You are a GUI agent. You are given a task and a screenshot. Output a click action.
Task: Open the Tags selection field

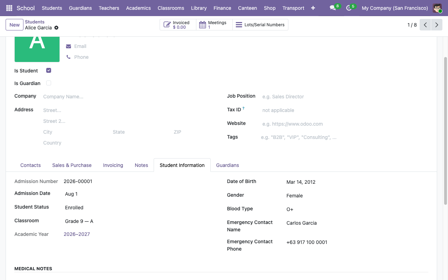pos(344,137)
